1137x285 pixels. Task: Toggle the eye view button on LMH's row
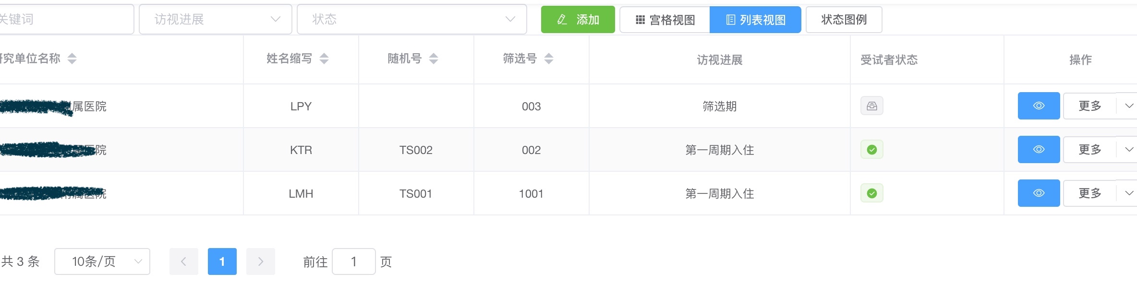[x=1039, y=193]
